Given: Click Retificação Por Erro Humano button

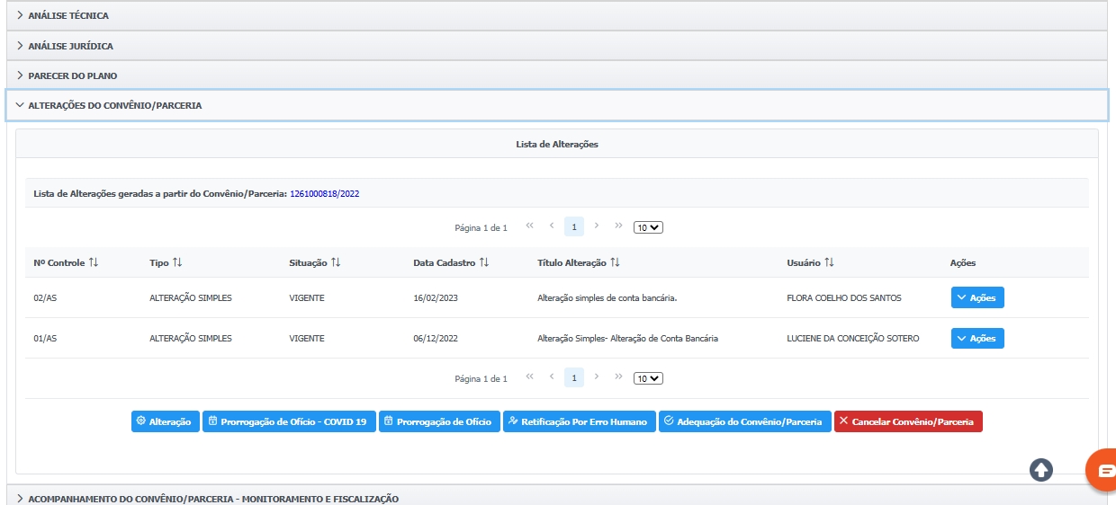Looking at the screenshot, I should (x=579, y=421).
